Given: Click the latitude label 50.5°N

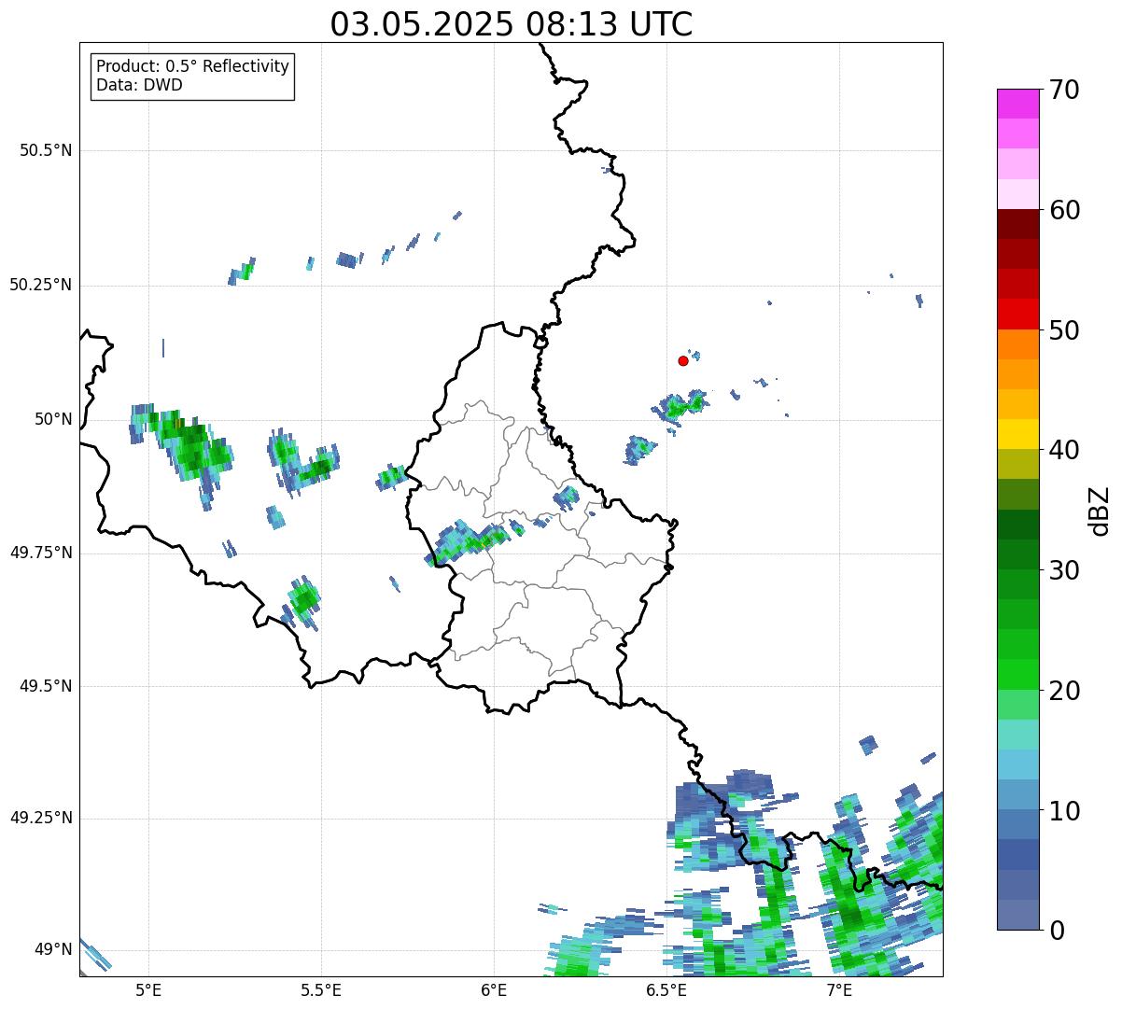Looking at the screenshot, I should click(x=46, y=150).
